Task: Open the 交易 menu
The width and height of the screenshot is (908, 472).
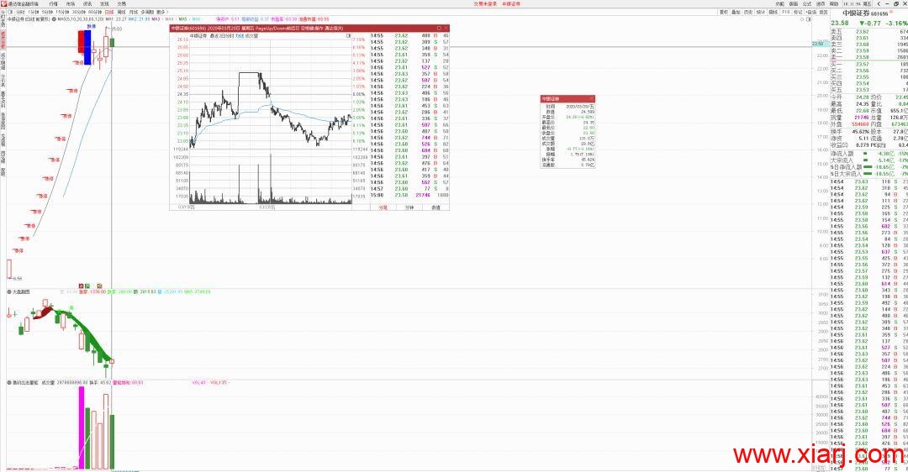Action: click(x=122, y=3)
